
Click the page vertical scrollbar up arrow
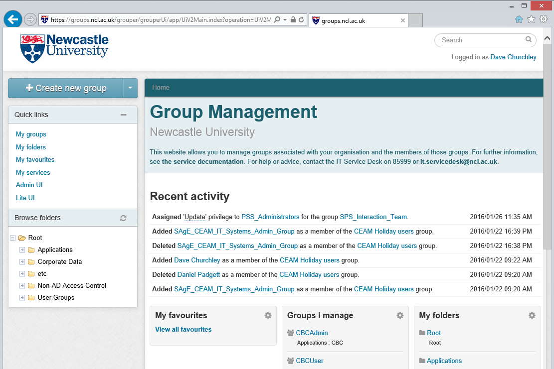point(548,38)
